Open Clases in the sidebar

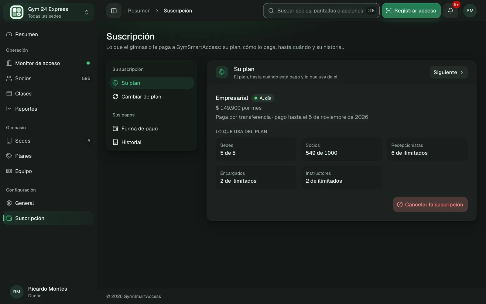click(x=49, y=94)
